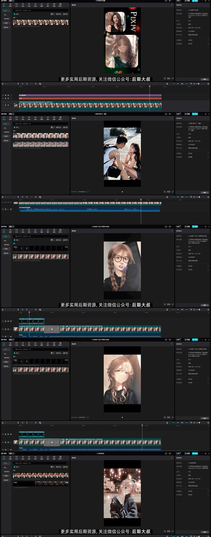The width and height of the screenshot is (211, 537).
Task: Zoom out the glasses girl project's timeline
Action: coord(194,309)
